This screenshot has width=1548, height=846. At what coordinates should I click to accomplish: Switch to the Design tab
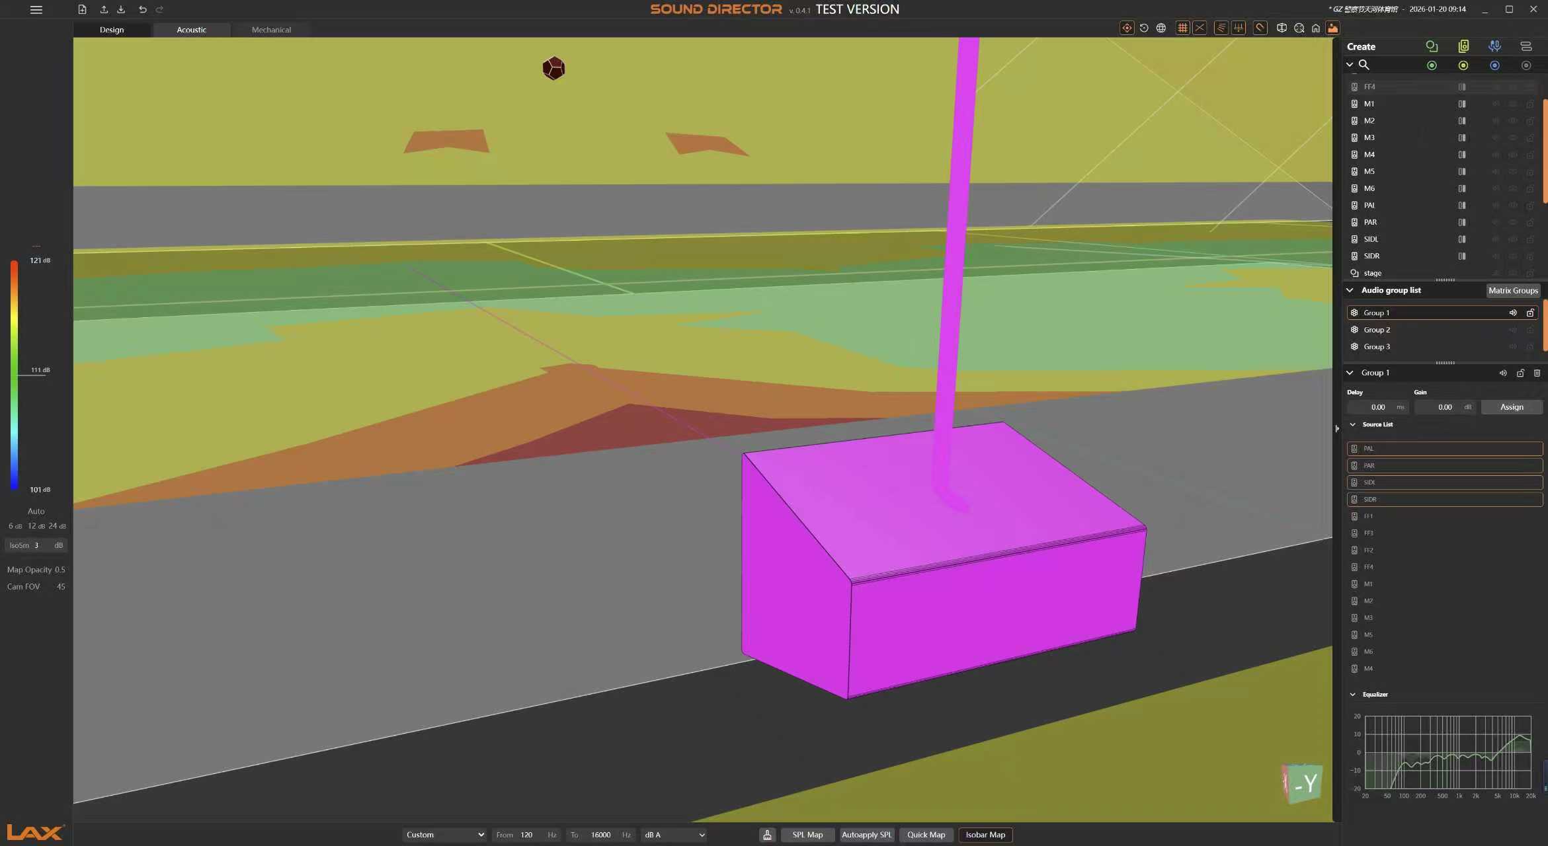point(112,30)
